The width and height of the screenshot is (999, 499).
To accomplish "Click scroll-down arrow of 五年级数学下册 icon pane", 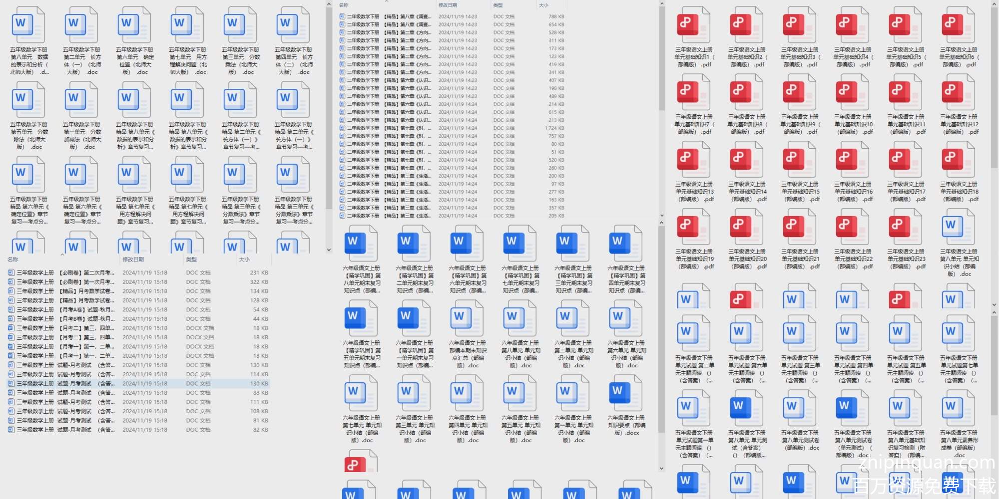I will tap(329, 250).
